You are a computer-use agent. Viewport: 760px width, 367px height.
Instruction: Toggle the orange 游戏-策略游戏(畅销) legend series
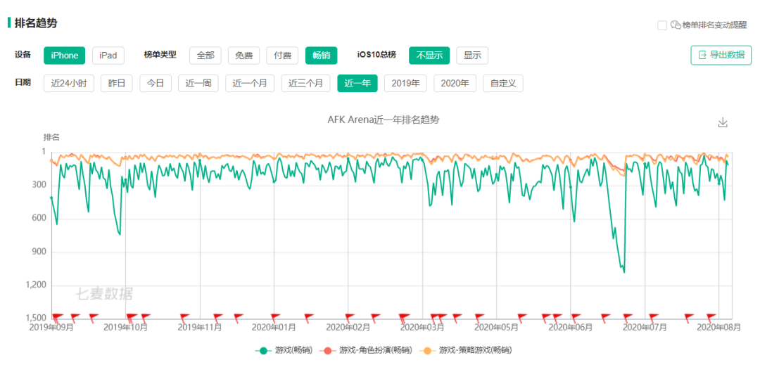coord(465,350)
